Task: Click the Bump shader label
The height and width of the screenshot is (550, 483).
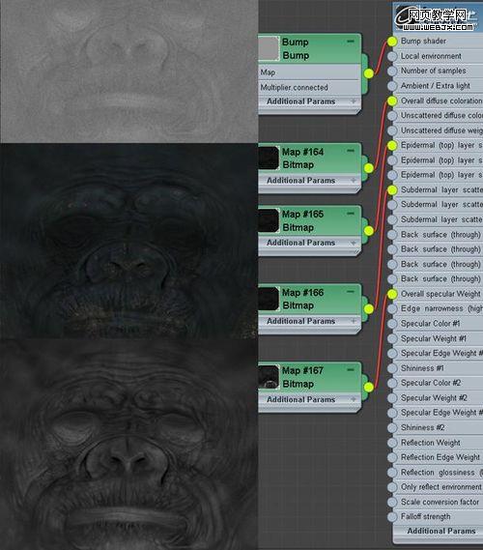Action: (x=423, y=41)
